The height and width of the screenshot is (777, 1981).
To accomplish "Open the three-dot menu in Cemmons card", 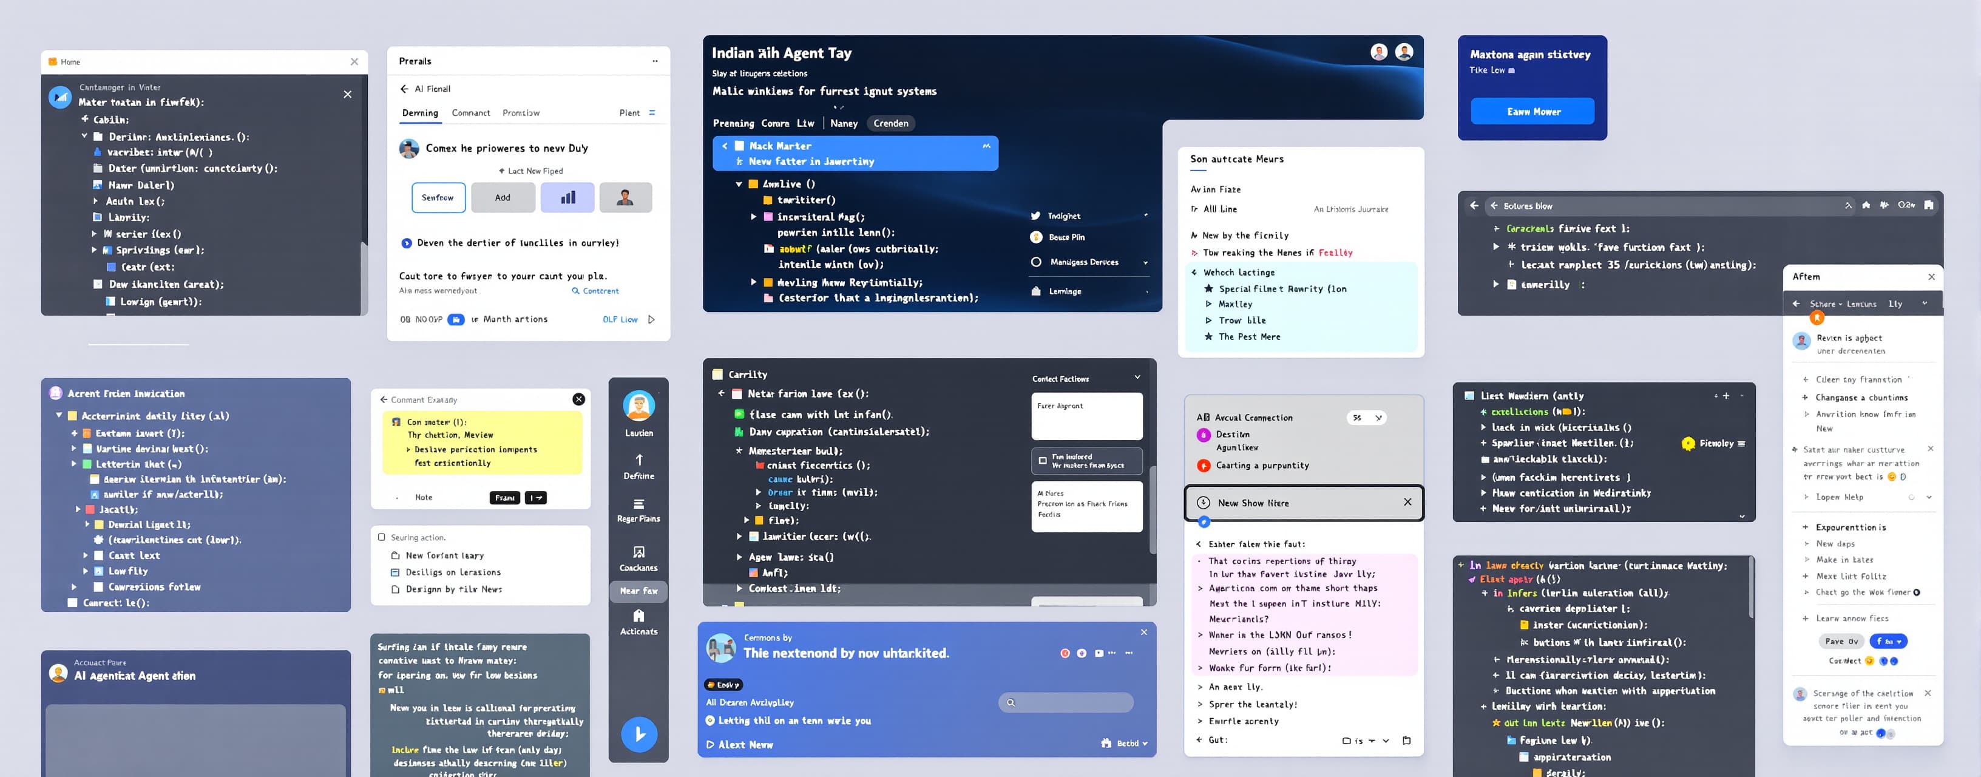I will 1129,653.
